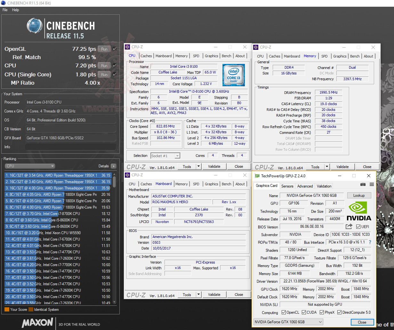Image resolution: width=394 pixels, height=330 pixels.
Task: Click the DRAM Frequency 1990.5 MHz value
Action: pyautogui.click(x=328, y=92)
